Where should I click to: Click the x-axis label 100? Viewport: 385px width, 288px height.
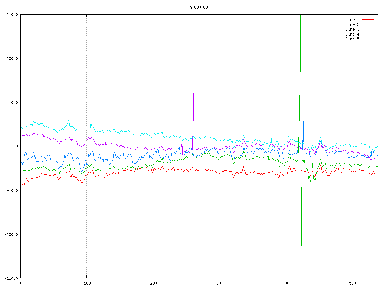(x=87, y=283)
